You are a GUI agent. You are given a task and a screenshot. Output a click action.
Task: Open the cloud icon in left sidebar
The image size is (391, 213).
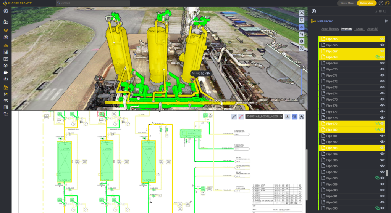(x=6, y=72)
